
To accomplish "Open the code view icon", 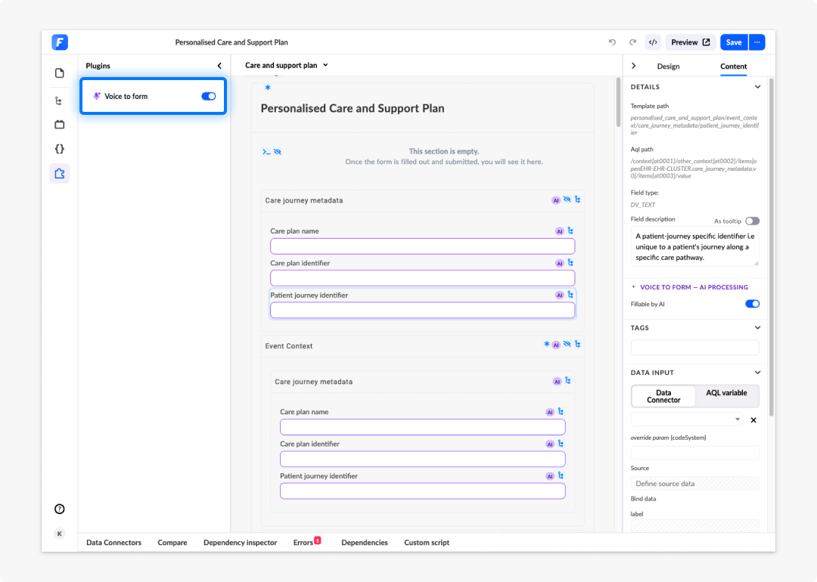I will click(653, 42).
